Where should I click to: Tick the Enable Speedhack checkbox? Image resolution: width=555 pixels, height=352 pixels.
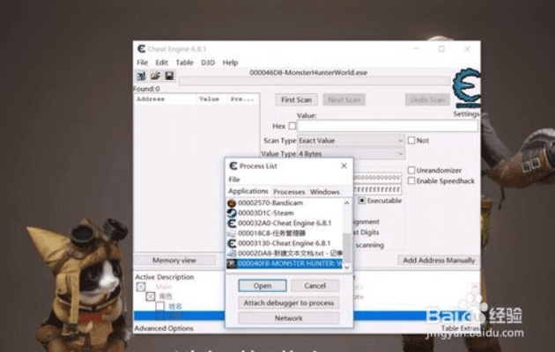click(x=411, y=180)
